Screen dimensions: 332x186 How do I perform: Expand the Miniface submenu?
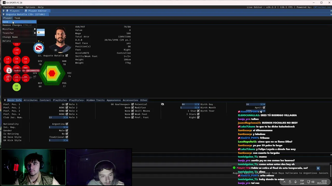[19, 29]
